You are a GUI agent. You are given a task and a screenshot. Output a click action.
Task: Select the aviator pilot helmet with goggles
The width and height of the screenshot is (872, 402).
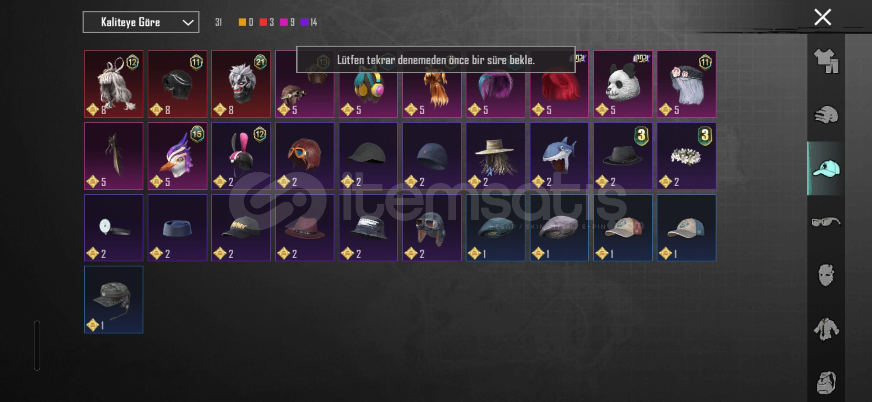(x=432, y=228)
